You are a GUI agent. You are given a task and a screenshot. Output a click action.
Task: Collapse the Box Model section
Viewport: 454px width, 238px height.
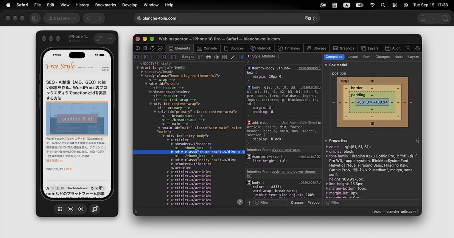326,65
